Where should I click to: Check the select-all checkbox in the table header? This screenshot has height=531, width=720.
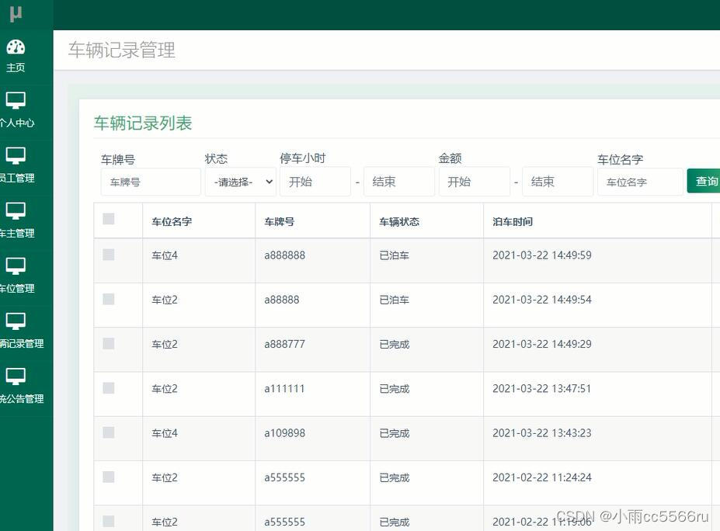pos(108,218)
